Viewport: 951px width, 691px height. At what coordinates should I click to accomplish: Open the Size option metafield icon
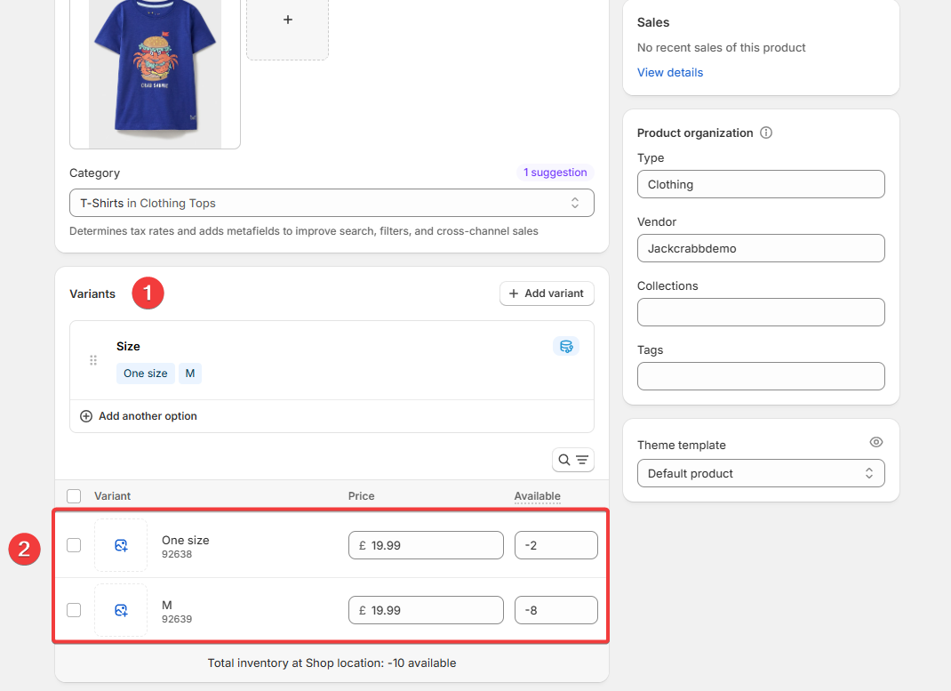point(566,347)
